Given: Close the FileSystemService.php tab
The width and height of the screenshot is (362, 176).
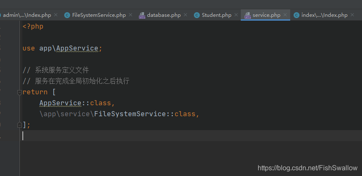Looking at the screenshot, I should click(x=131, y=15).
